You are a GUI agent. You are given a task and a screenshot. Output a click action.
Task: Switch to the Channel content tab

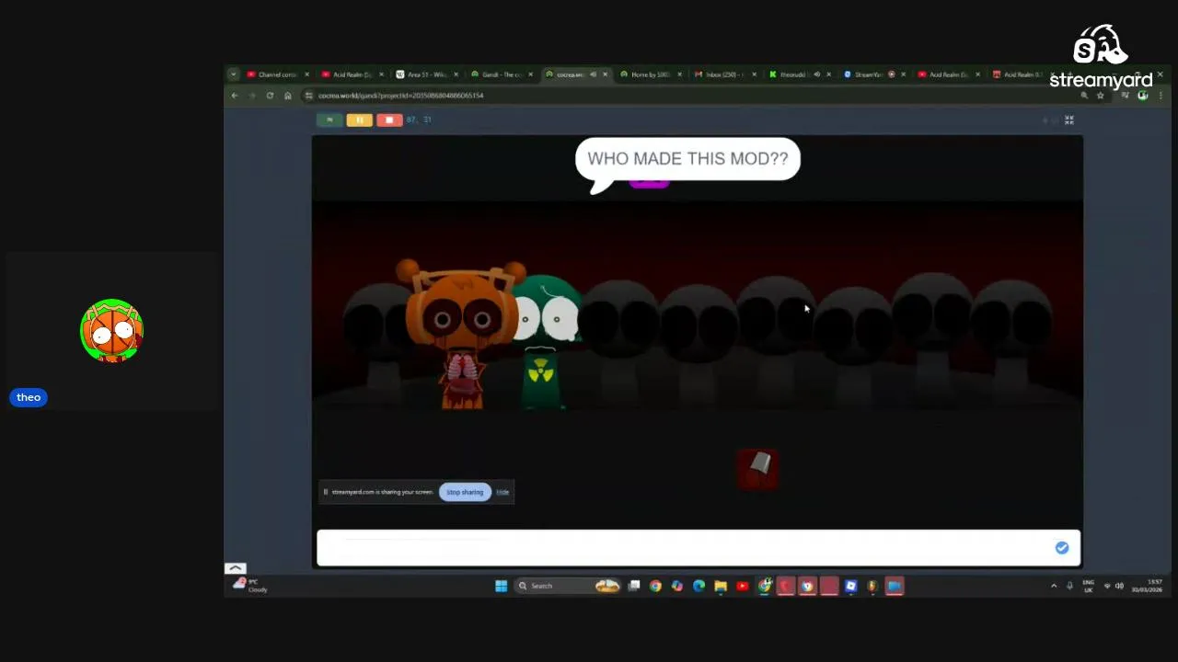click(276, 74)
